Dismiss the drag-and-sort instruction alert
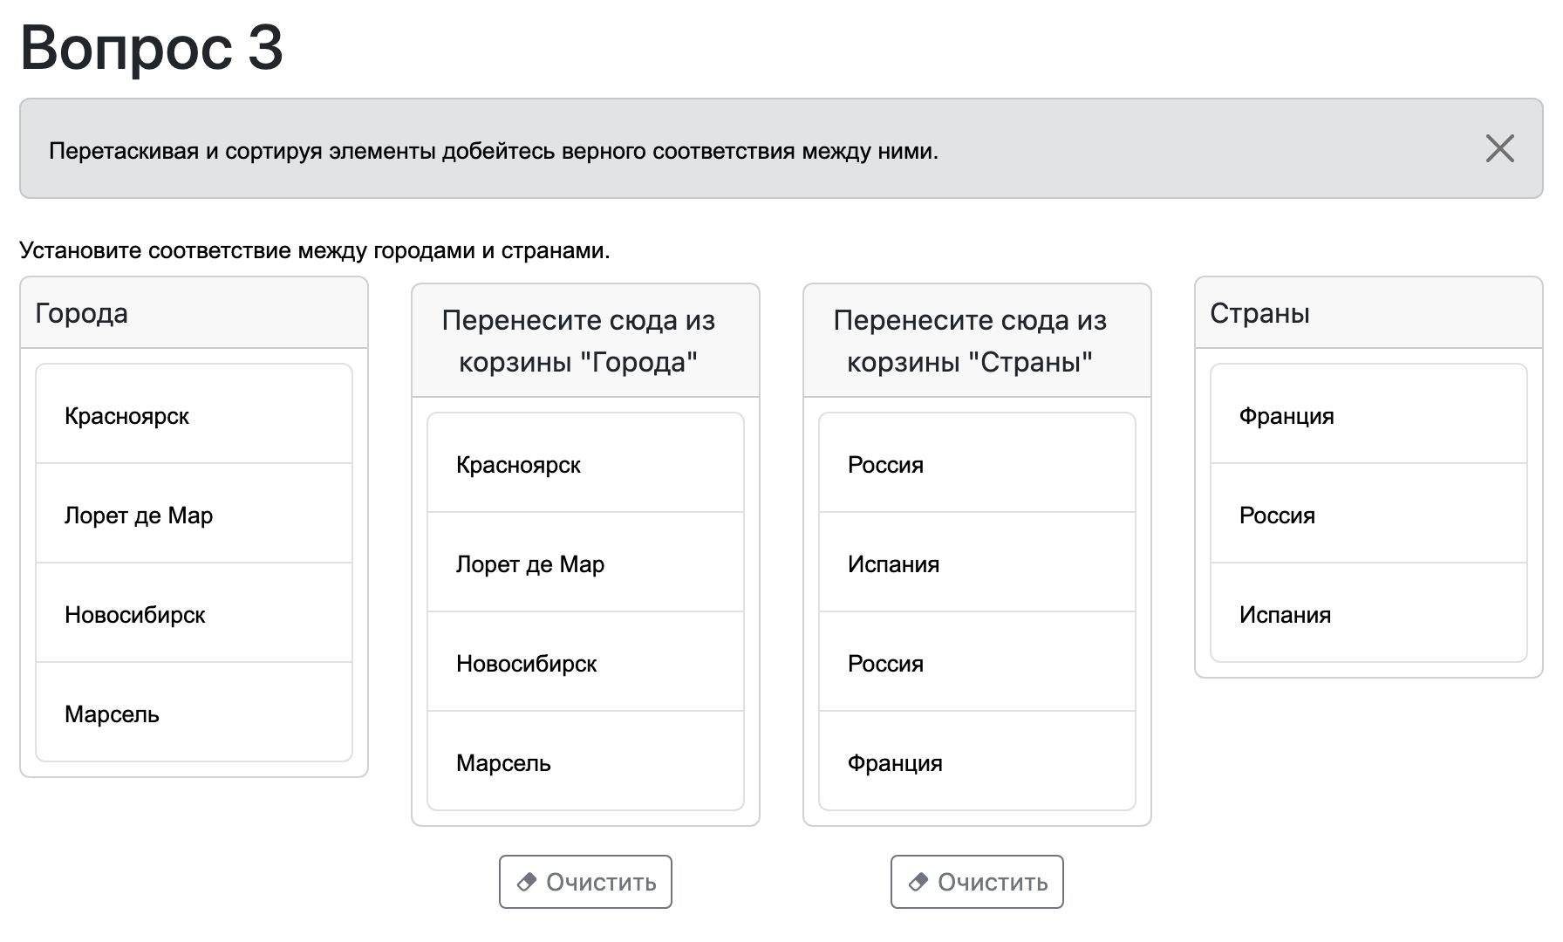This screenshot has height=942, width=1563. pos(1499,149)
